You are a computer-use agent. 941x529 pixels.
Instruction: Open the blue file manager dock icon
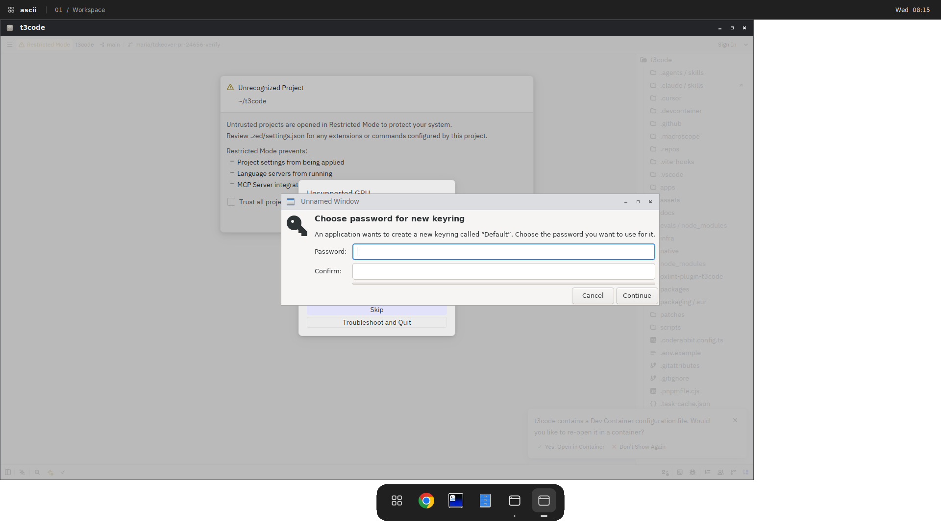coord(485,501)
